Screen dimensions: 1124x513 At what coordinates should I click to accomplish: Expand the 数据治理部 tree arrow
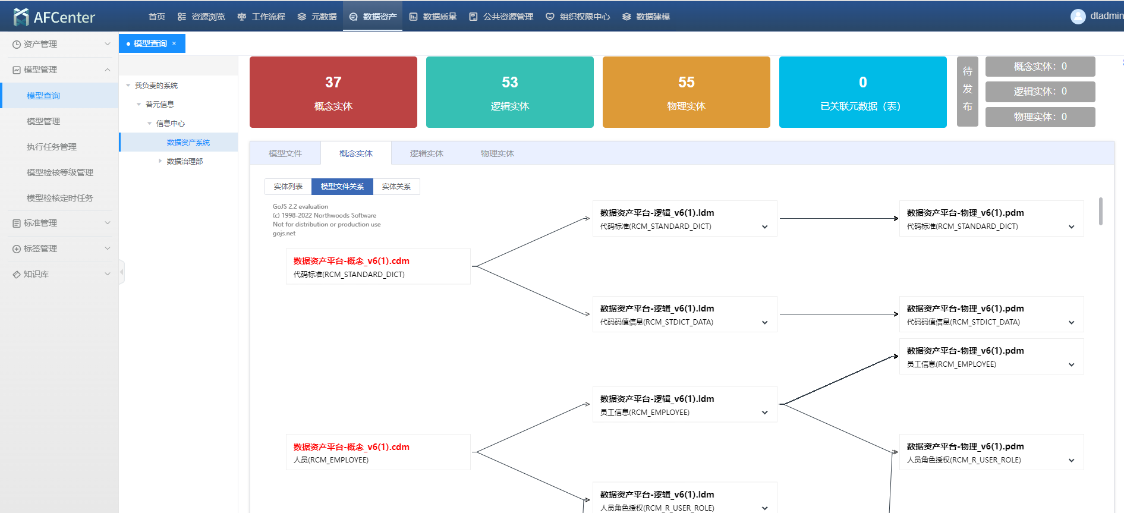[x=160, y=161]
